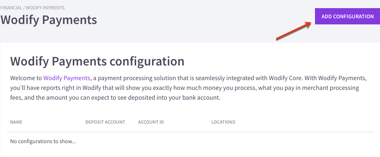The height and width of the screenshot is (157, 380).
Task: Open the purple Wodify Payments link
Action: (67, 78)
